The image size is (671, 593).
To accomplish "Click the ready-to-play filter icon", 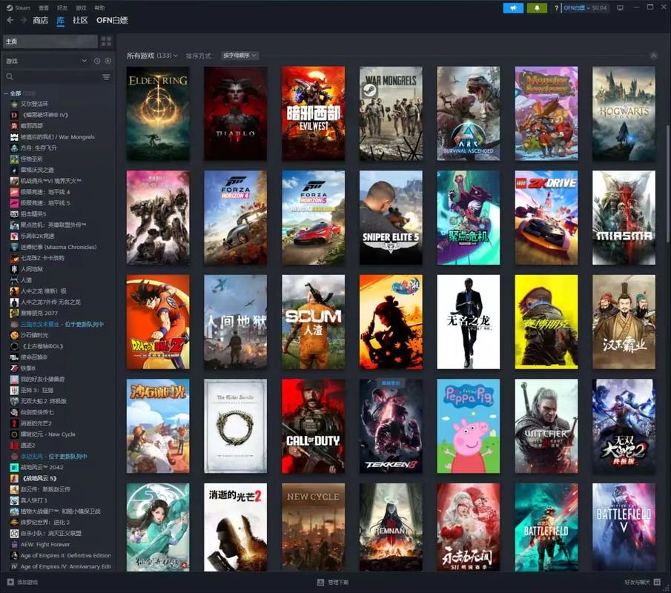I will [x=108, y=62].
